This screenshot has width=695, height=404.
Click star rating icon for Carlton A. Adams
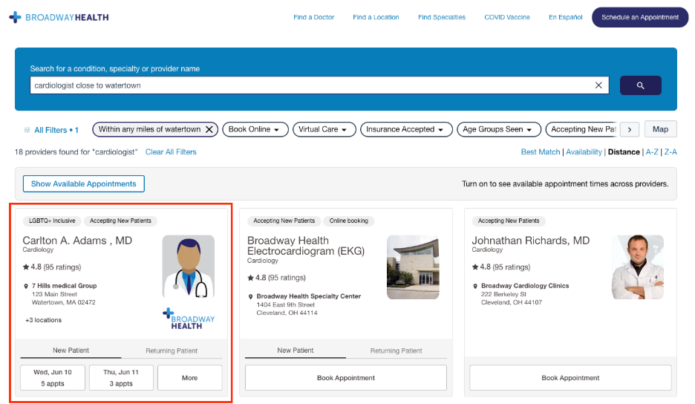(x=26, y=267)
